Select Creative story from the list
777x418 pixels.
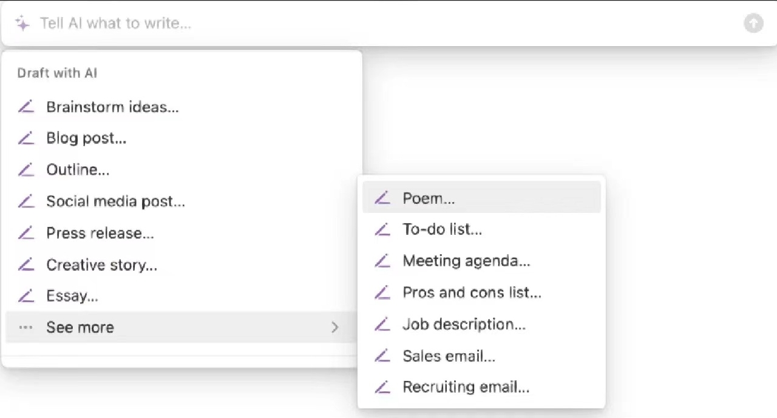click(x=101, y=265)
